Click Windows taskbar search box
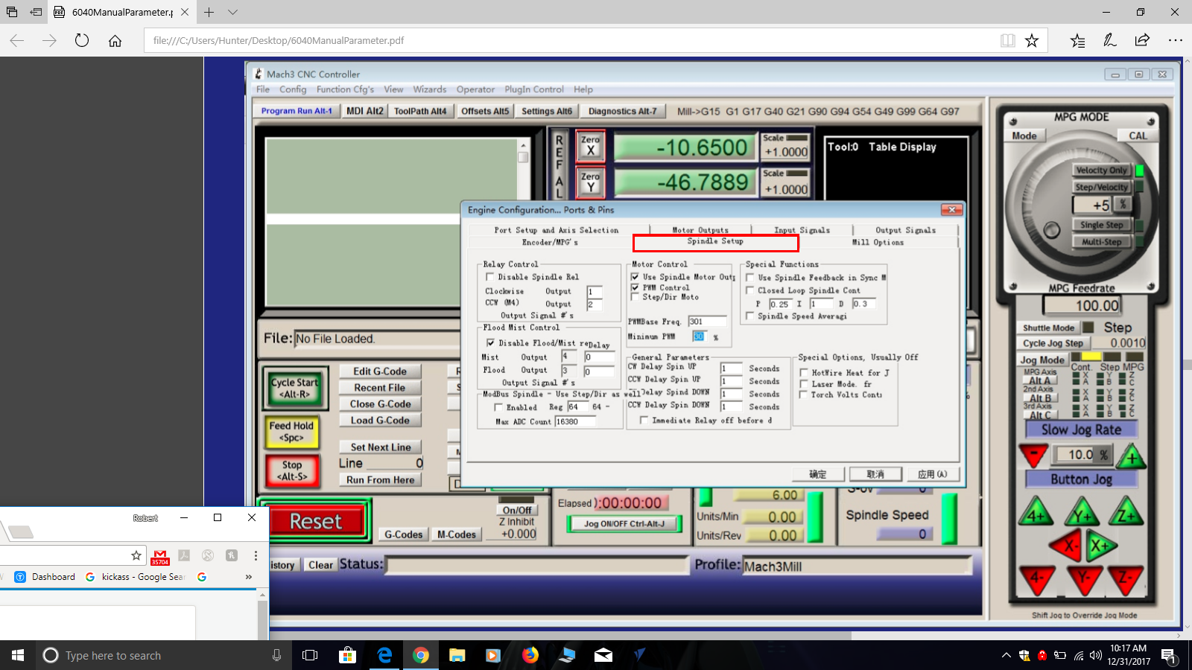This screenshot has width=1192, height=670. 164,655
